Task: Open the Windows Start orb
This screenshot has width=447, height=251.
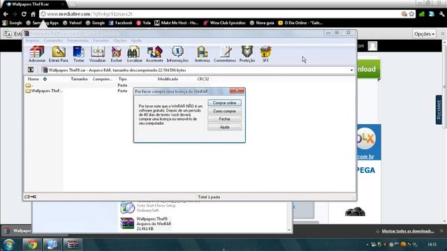Action: [x=8, y=245]
